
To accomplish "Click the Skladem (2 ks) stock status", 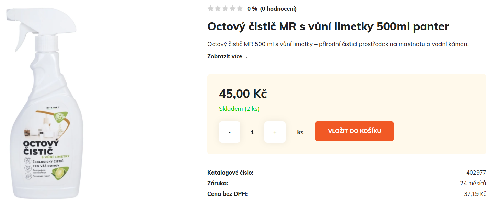I will coord(239,109).
